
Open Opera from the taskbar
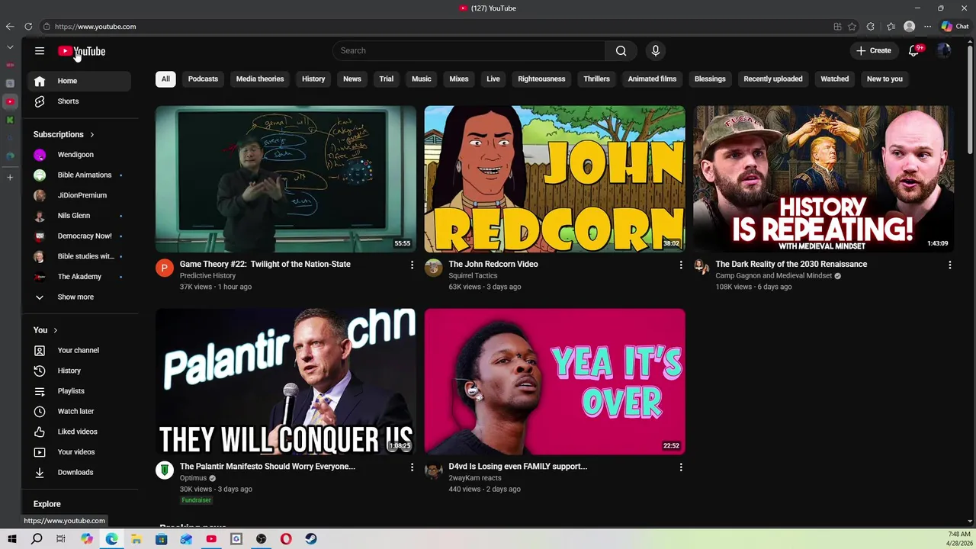[x=286, y=539]
